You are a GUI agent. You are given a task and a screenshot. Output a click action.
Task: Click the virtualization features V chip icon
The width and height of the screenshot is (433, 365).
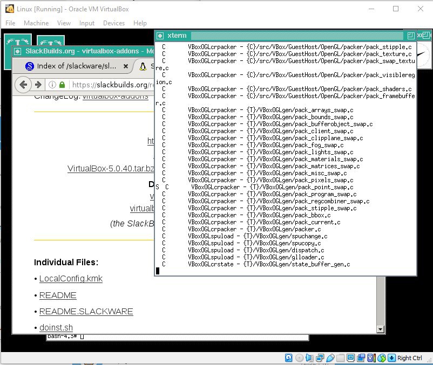point(371,358)
